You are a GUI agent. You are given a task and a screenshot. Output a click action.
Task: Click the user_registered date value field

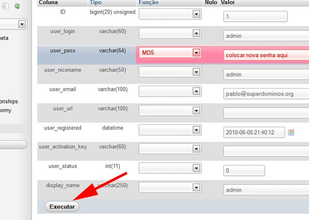pyautogui.click(x=254, y=132)
